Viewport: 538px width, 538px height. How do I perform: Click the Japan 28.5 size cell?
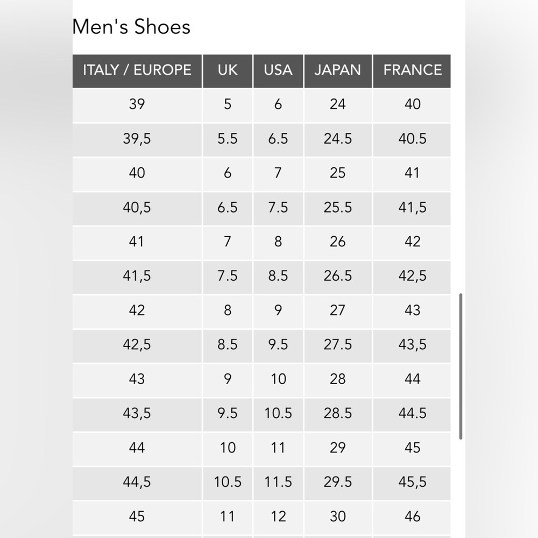click(x=338, y=413)
